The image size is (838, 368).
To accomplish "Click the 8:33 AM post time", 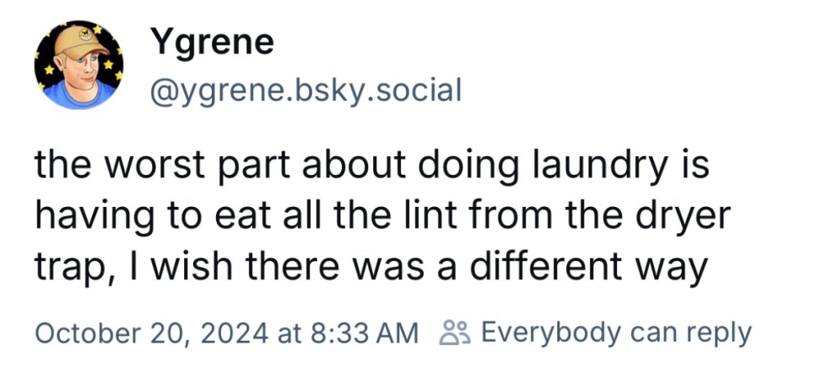I will point(359,334).
